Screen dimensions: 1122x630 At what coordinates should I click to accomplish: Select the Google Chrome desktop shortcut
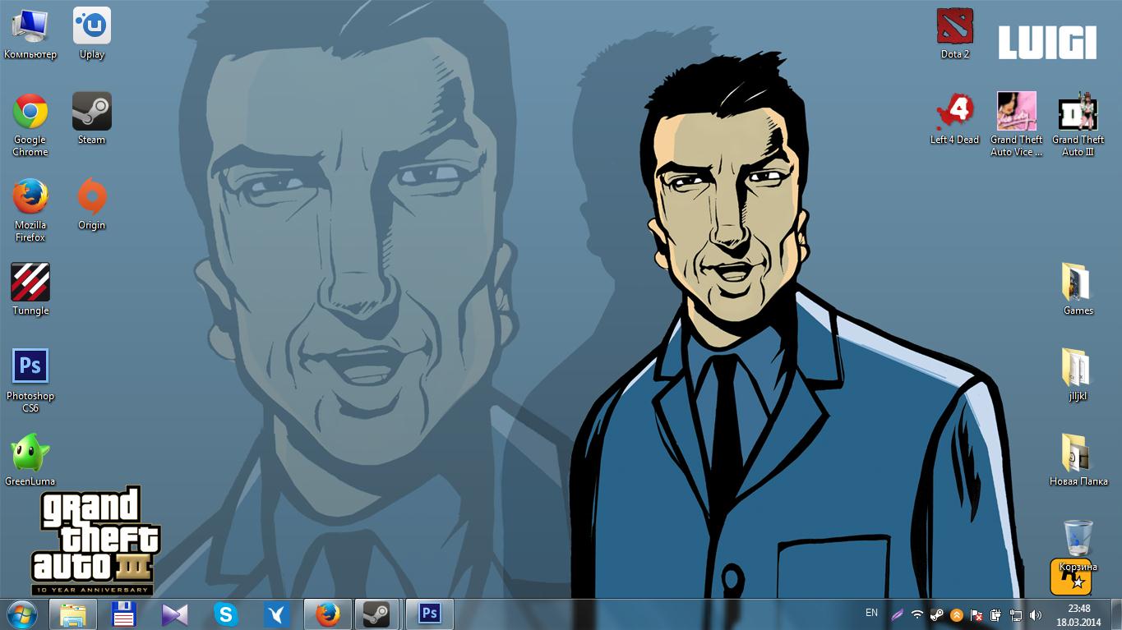click(x=30, y=125)
